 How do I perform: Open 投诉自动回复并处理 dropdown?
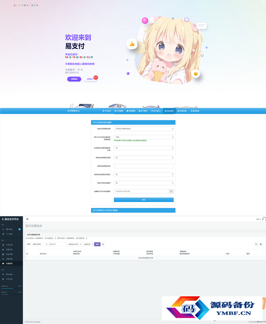point(144,158)
